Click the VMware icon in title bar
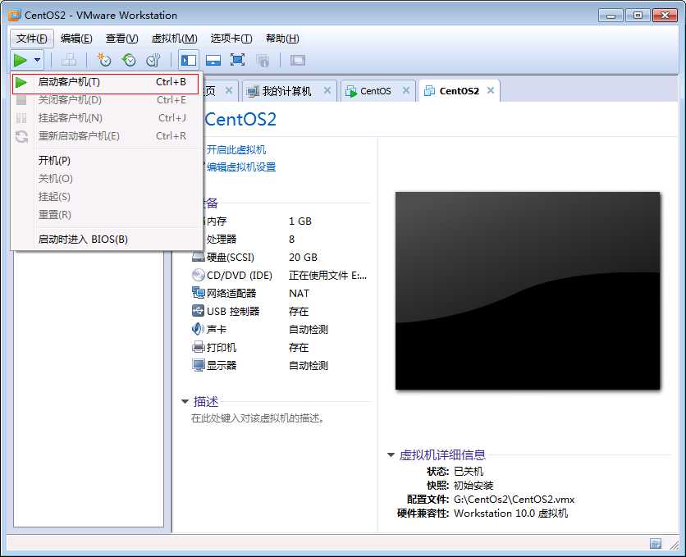 15,16
